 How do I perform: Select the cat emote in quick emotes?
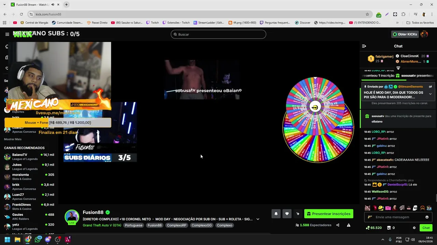click(x=367, y=208)
